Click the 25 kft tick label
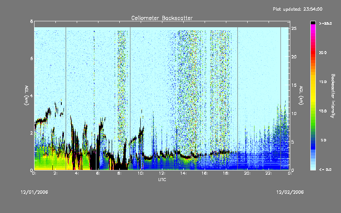 [x=294, y=29]
